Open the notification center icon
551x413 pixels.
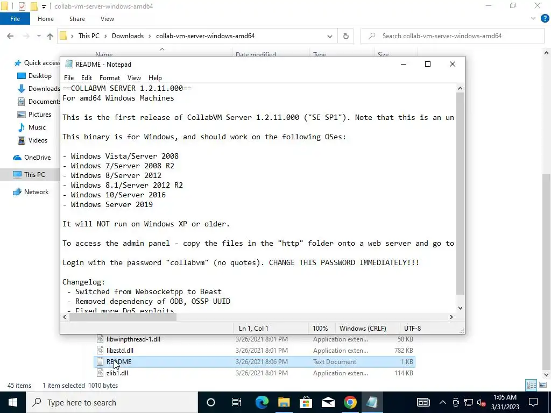pos(533,402)
